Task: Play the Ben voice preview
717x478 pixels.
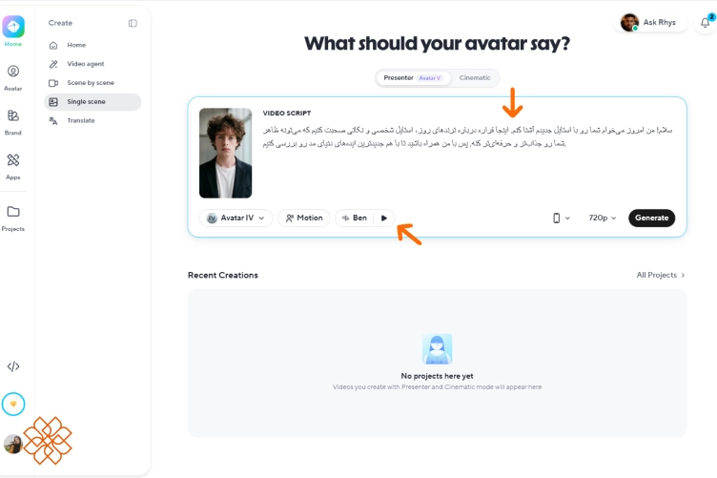Action: pyautogui.click(x=384, y=218)
